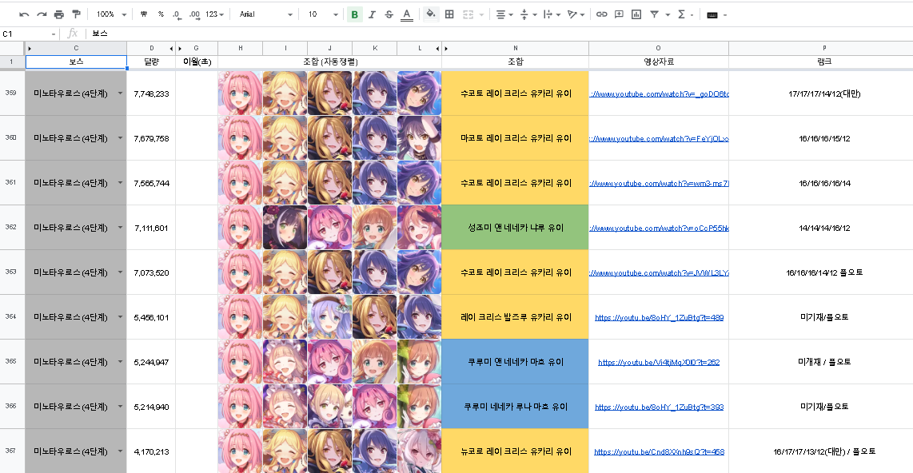Open text rotation options
The width and height of the screenshot is (913, 473).
[576, 14]
